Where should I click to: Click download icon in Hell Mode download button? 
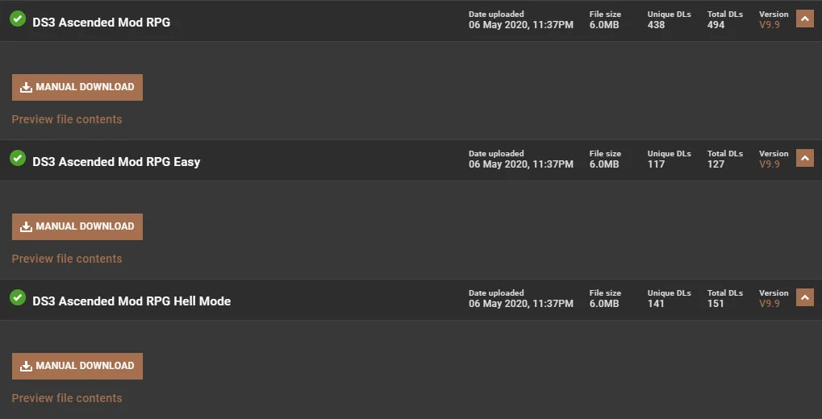pyautogui.click(x=27, y=366)
